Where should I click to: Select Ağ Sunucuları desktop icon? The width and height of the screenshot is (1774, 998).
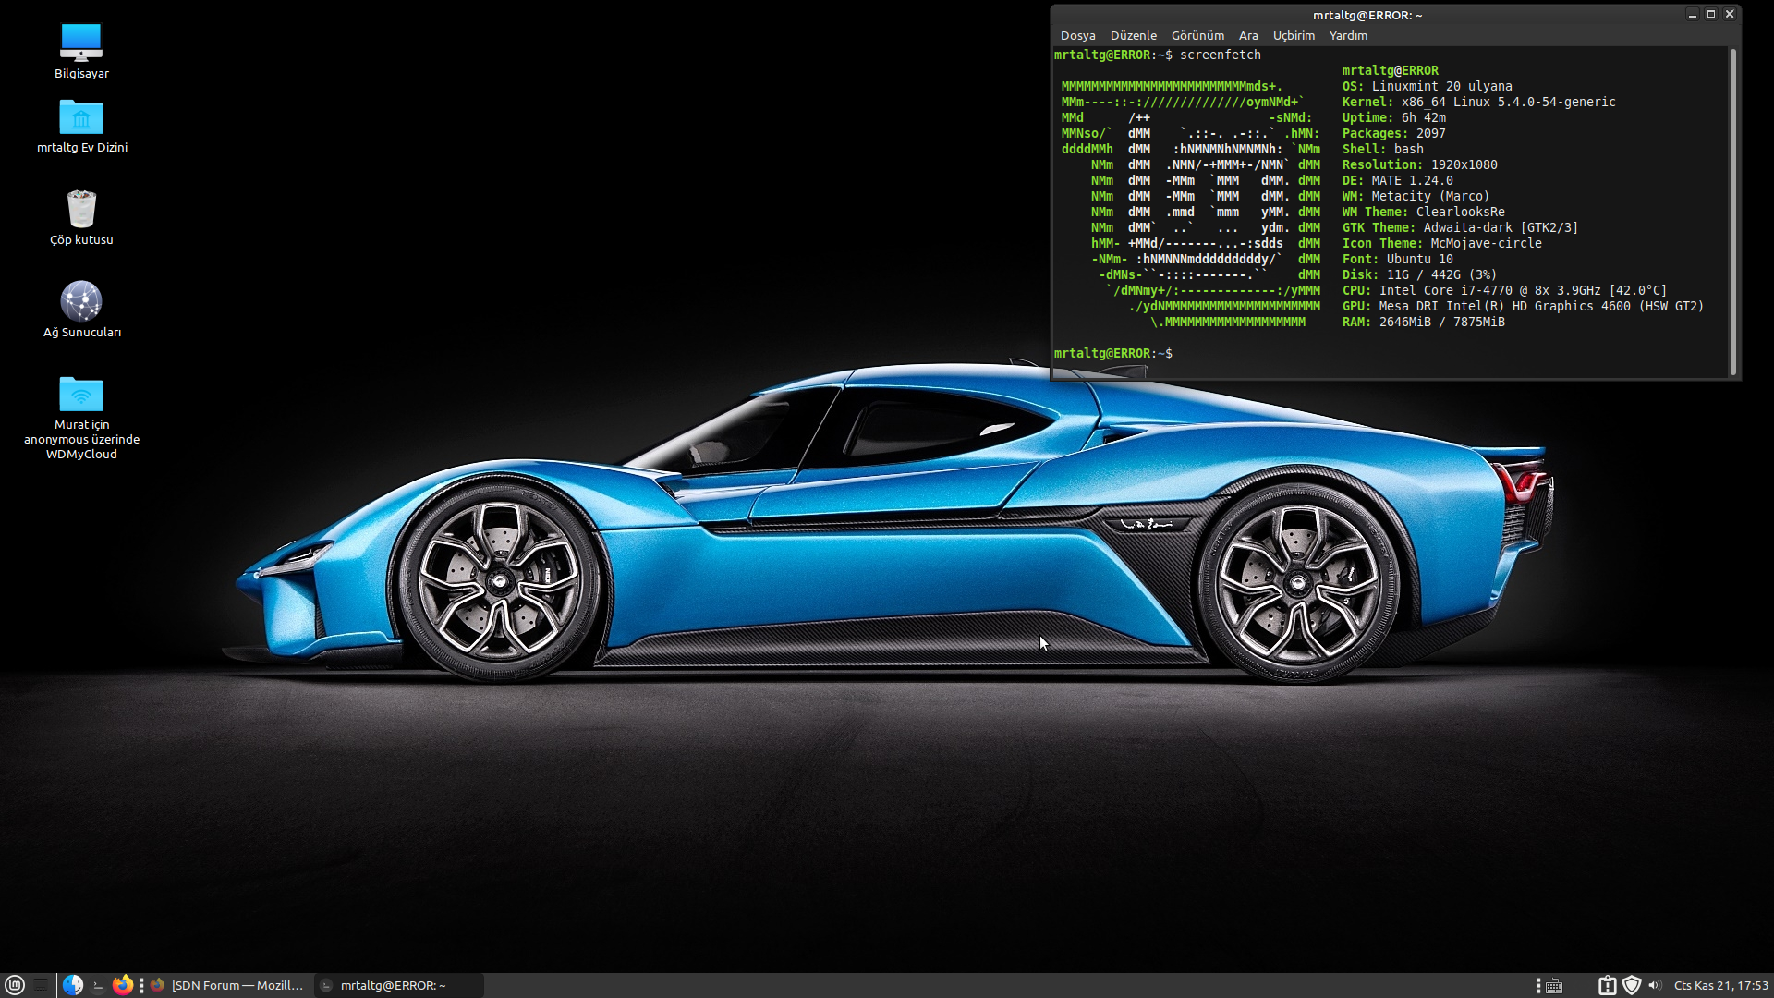tap(81, 301)
